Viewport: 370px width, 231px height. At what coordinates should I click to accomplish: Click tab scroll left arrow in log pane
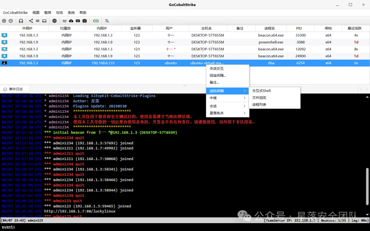click(x=361, y=89)
